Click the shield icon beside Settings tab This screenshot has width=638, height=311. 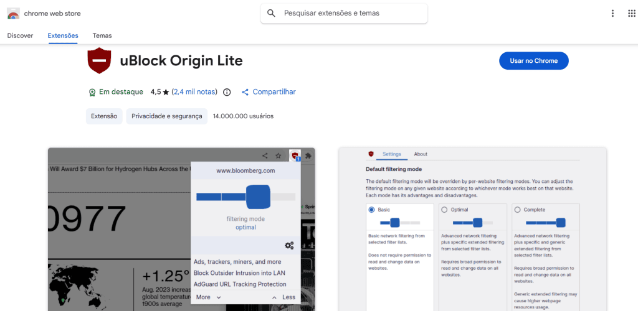pos(371,154)
